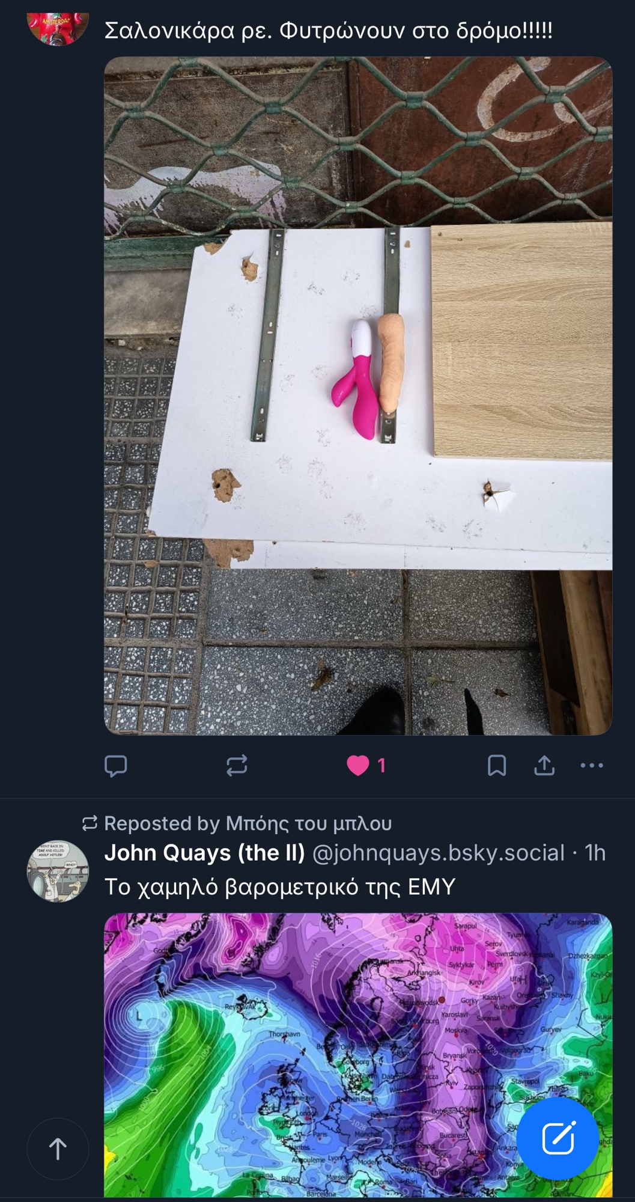Open the three-dot more options menu
Image resolution: width=635 pixels, height=1202 pixels.
592,766
